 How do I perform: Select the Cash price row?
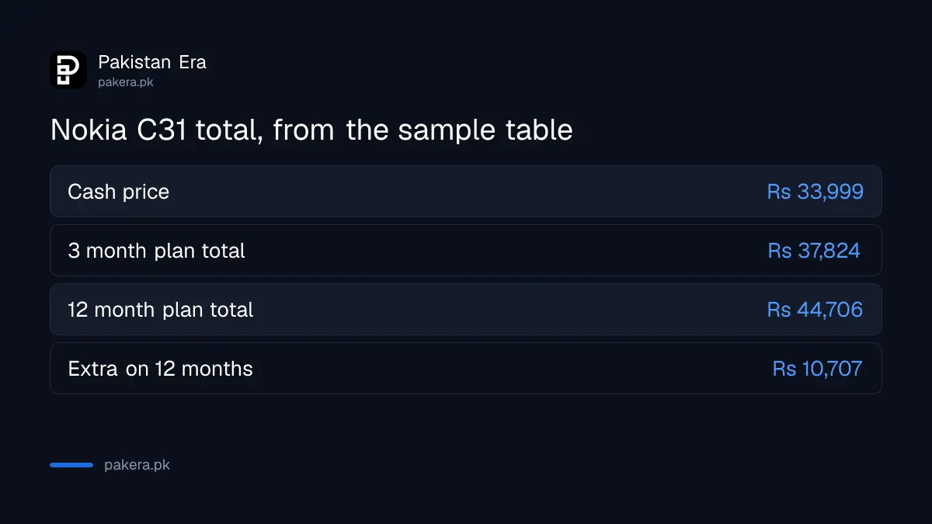click(x=466, y=191)
